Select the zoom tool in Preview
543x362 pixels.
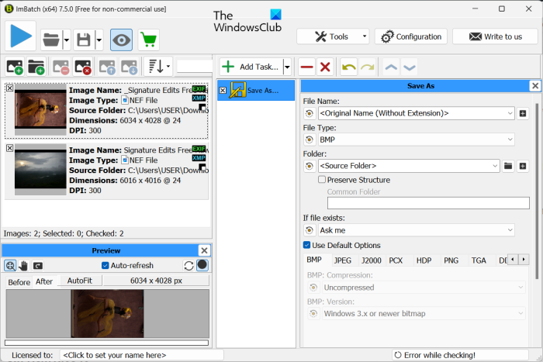[x=10, y=265]
